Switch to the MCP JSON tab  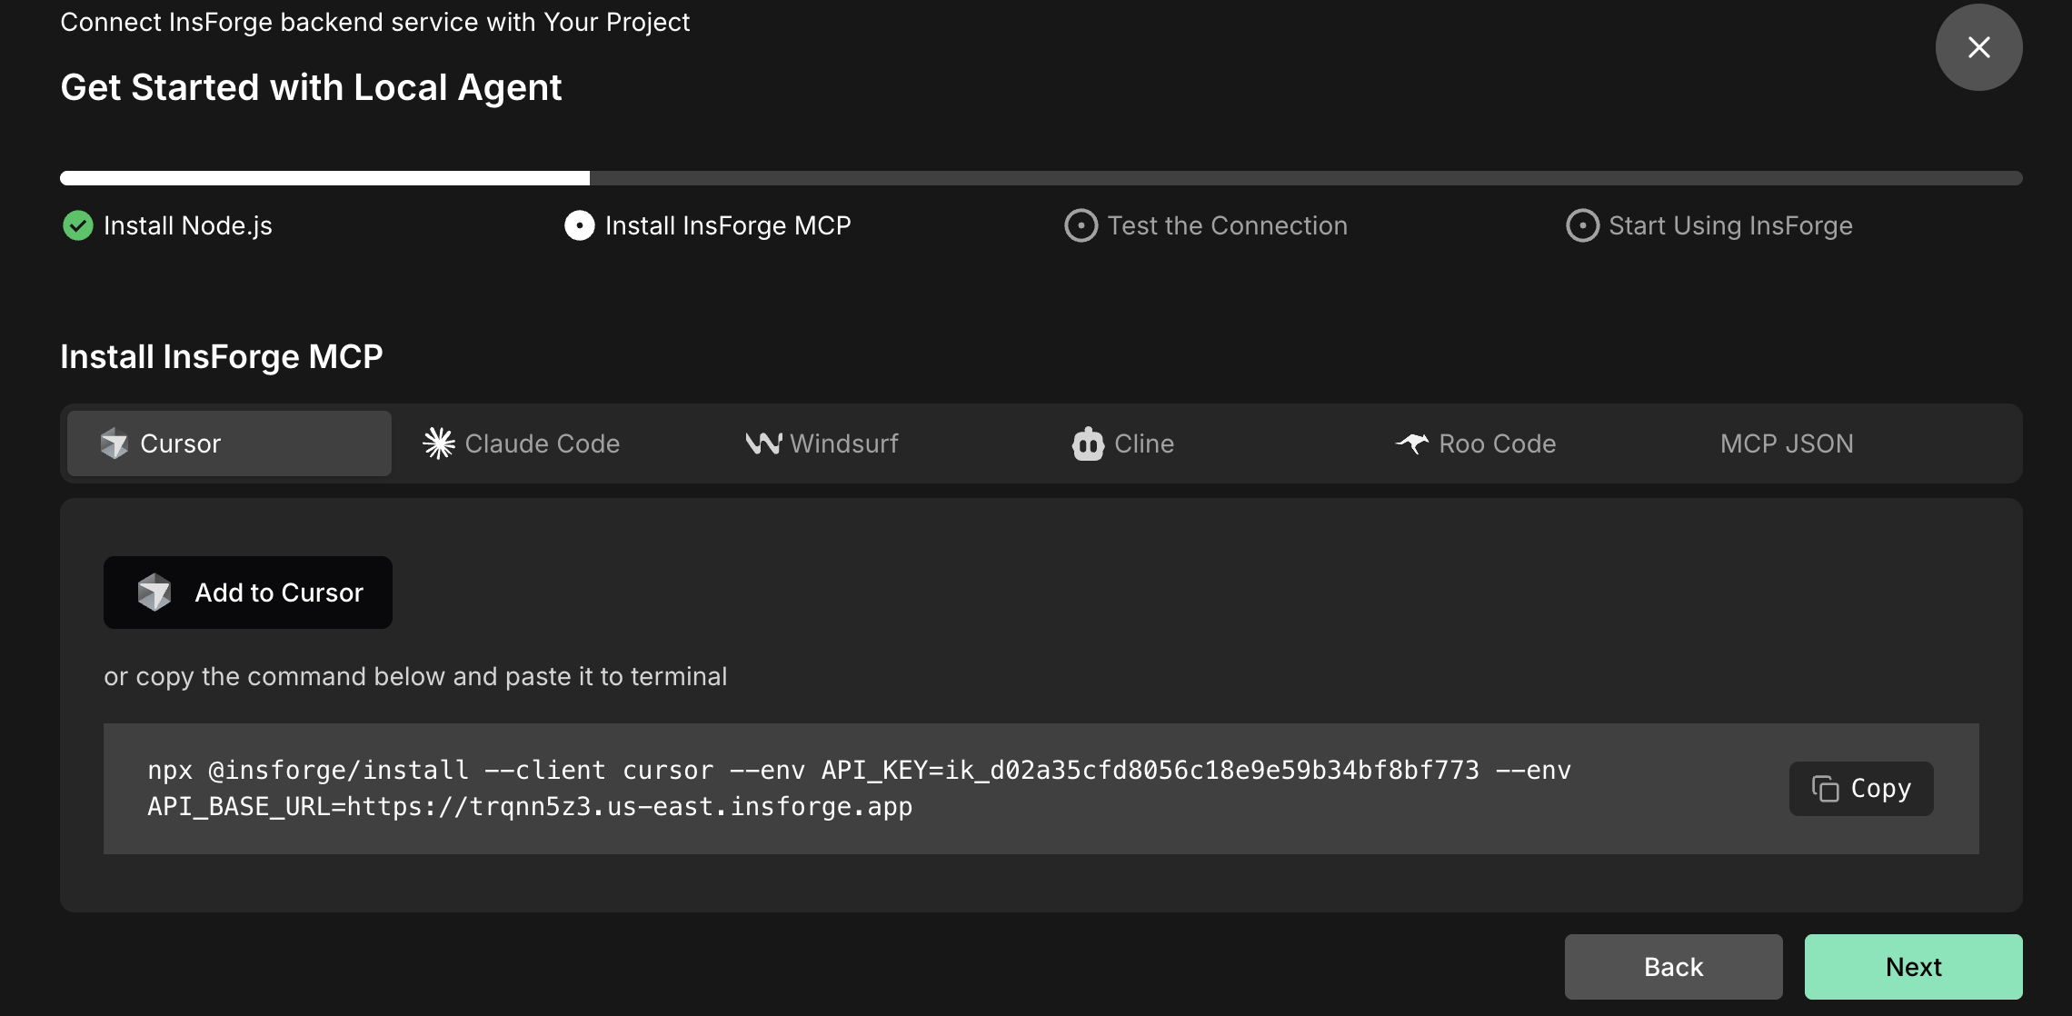pos(1786,443)
